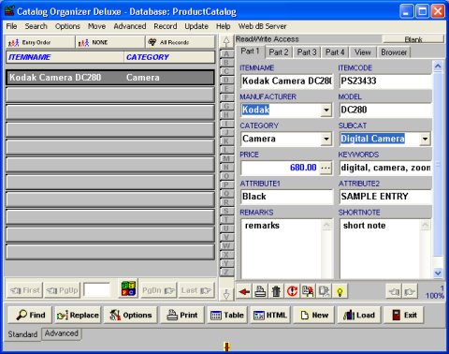Click the printer icon in record toolbar

(x=260, y=291)
